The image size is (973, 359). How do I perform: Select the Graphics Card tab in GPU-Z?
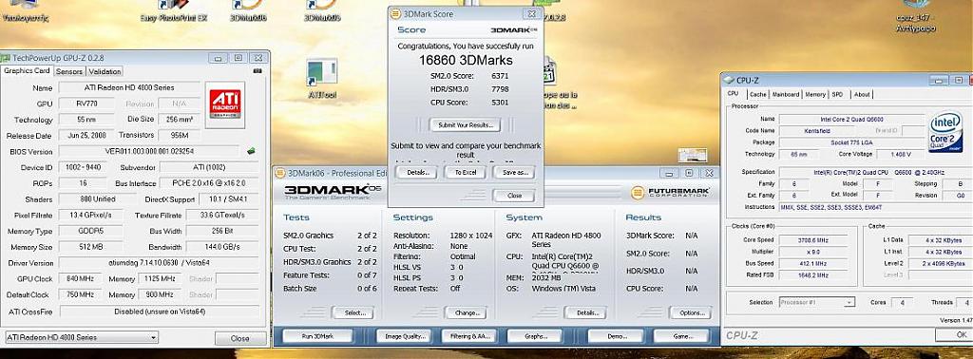tap(27, 70)
